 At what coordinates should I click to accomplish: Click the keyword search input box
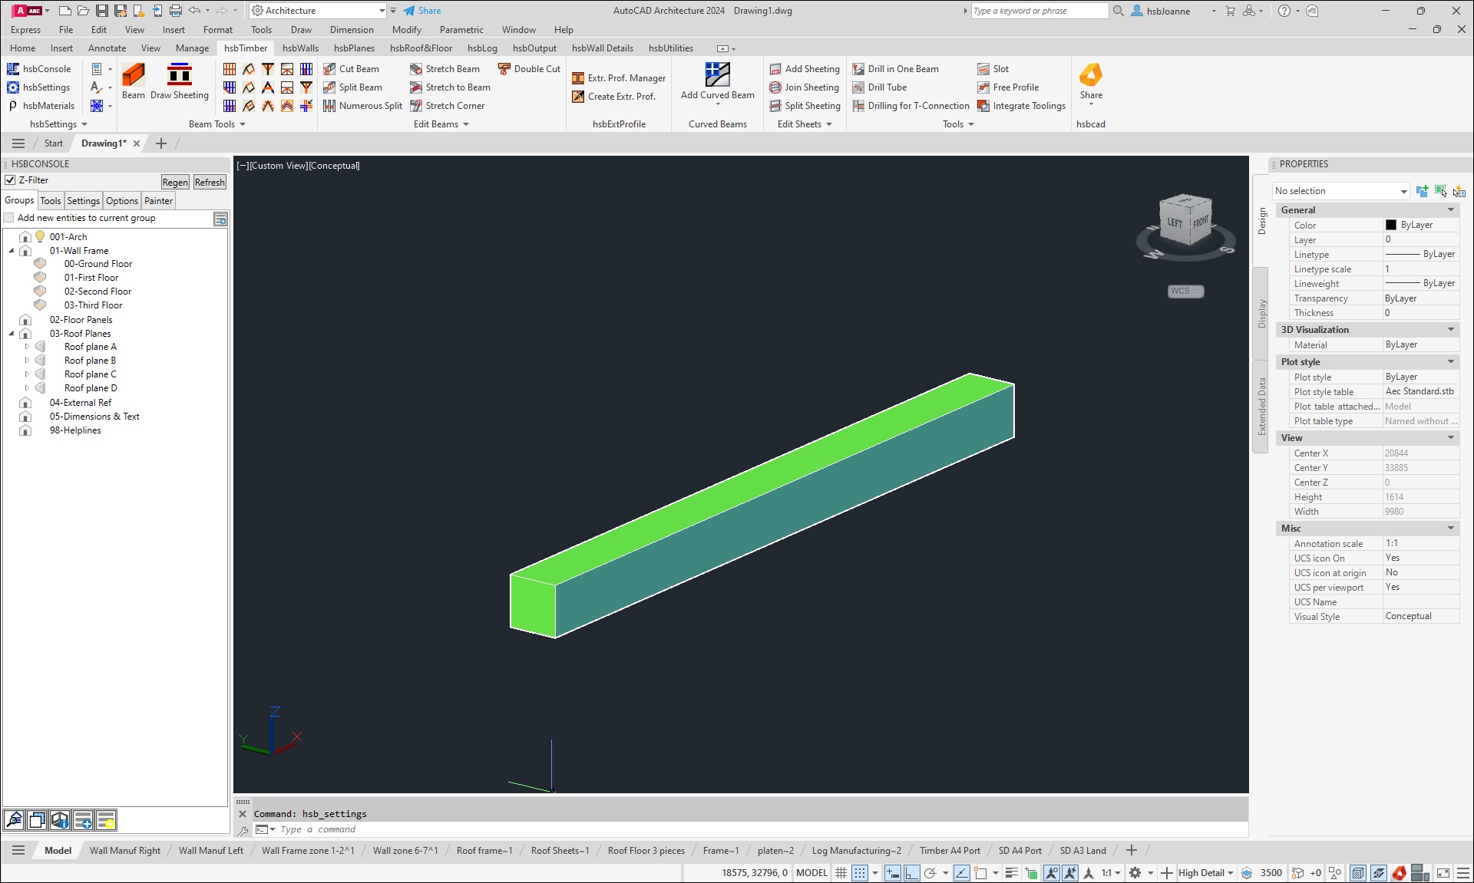(1039, 11)
